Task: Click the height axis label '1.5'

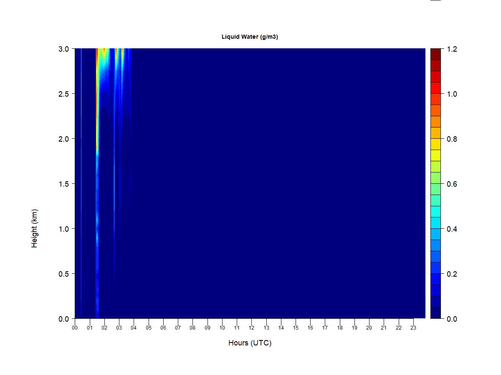Action: [x=64, y=184]
